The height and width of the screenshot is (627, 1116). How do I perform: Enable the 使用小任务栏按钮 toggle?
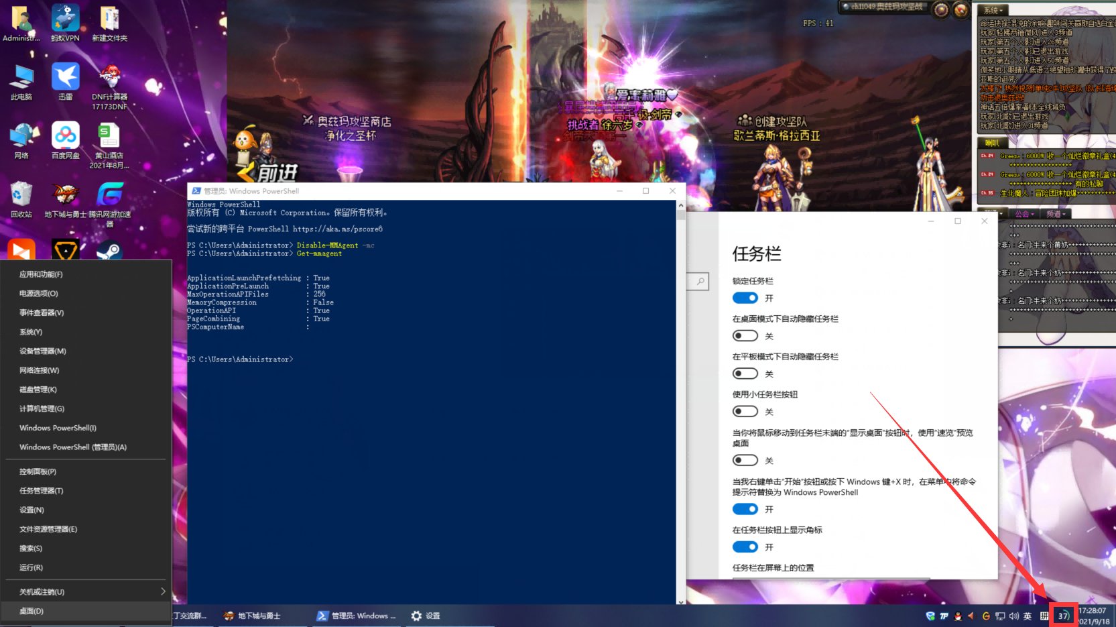pyautogui.click(x=745, y=411)
